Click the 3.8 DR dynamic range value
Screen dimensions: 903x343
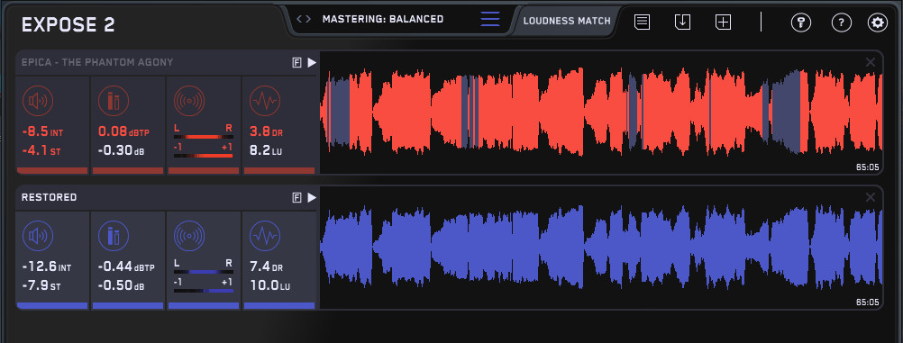click(266, 131)
